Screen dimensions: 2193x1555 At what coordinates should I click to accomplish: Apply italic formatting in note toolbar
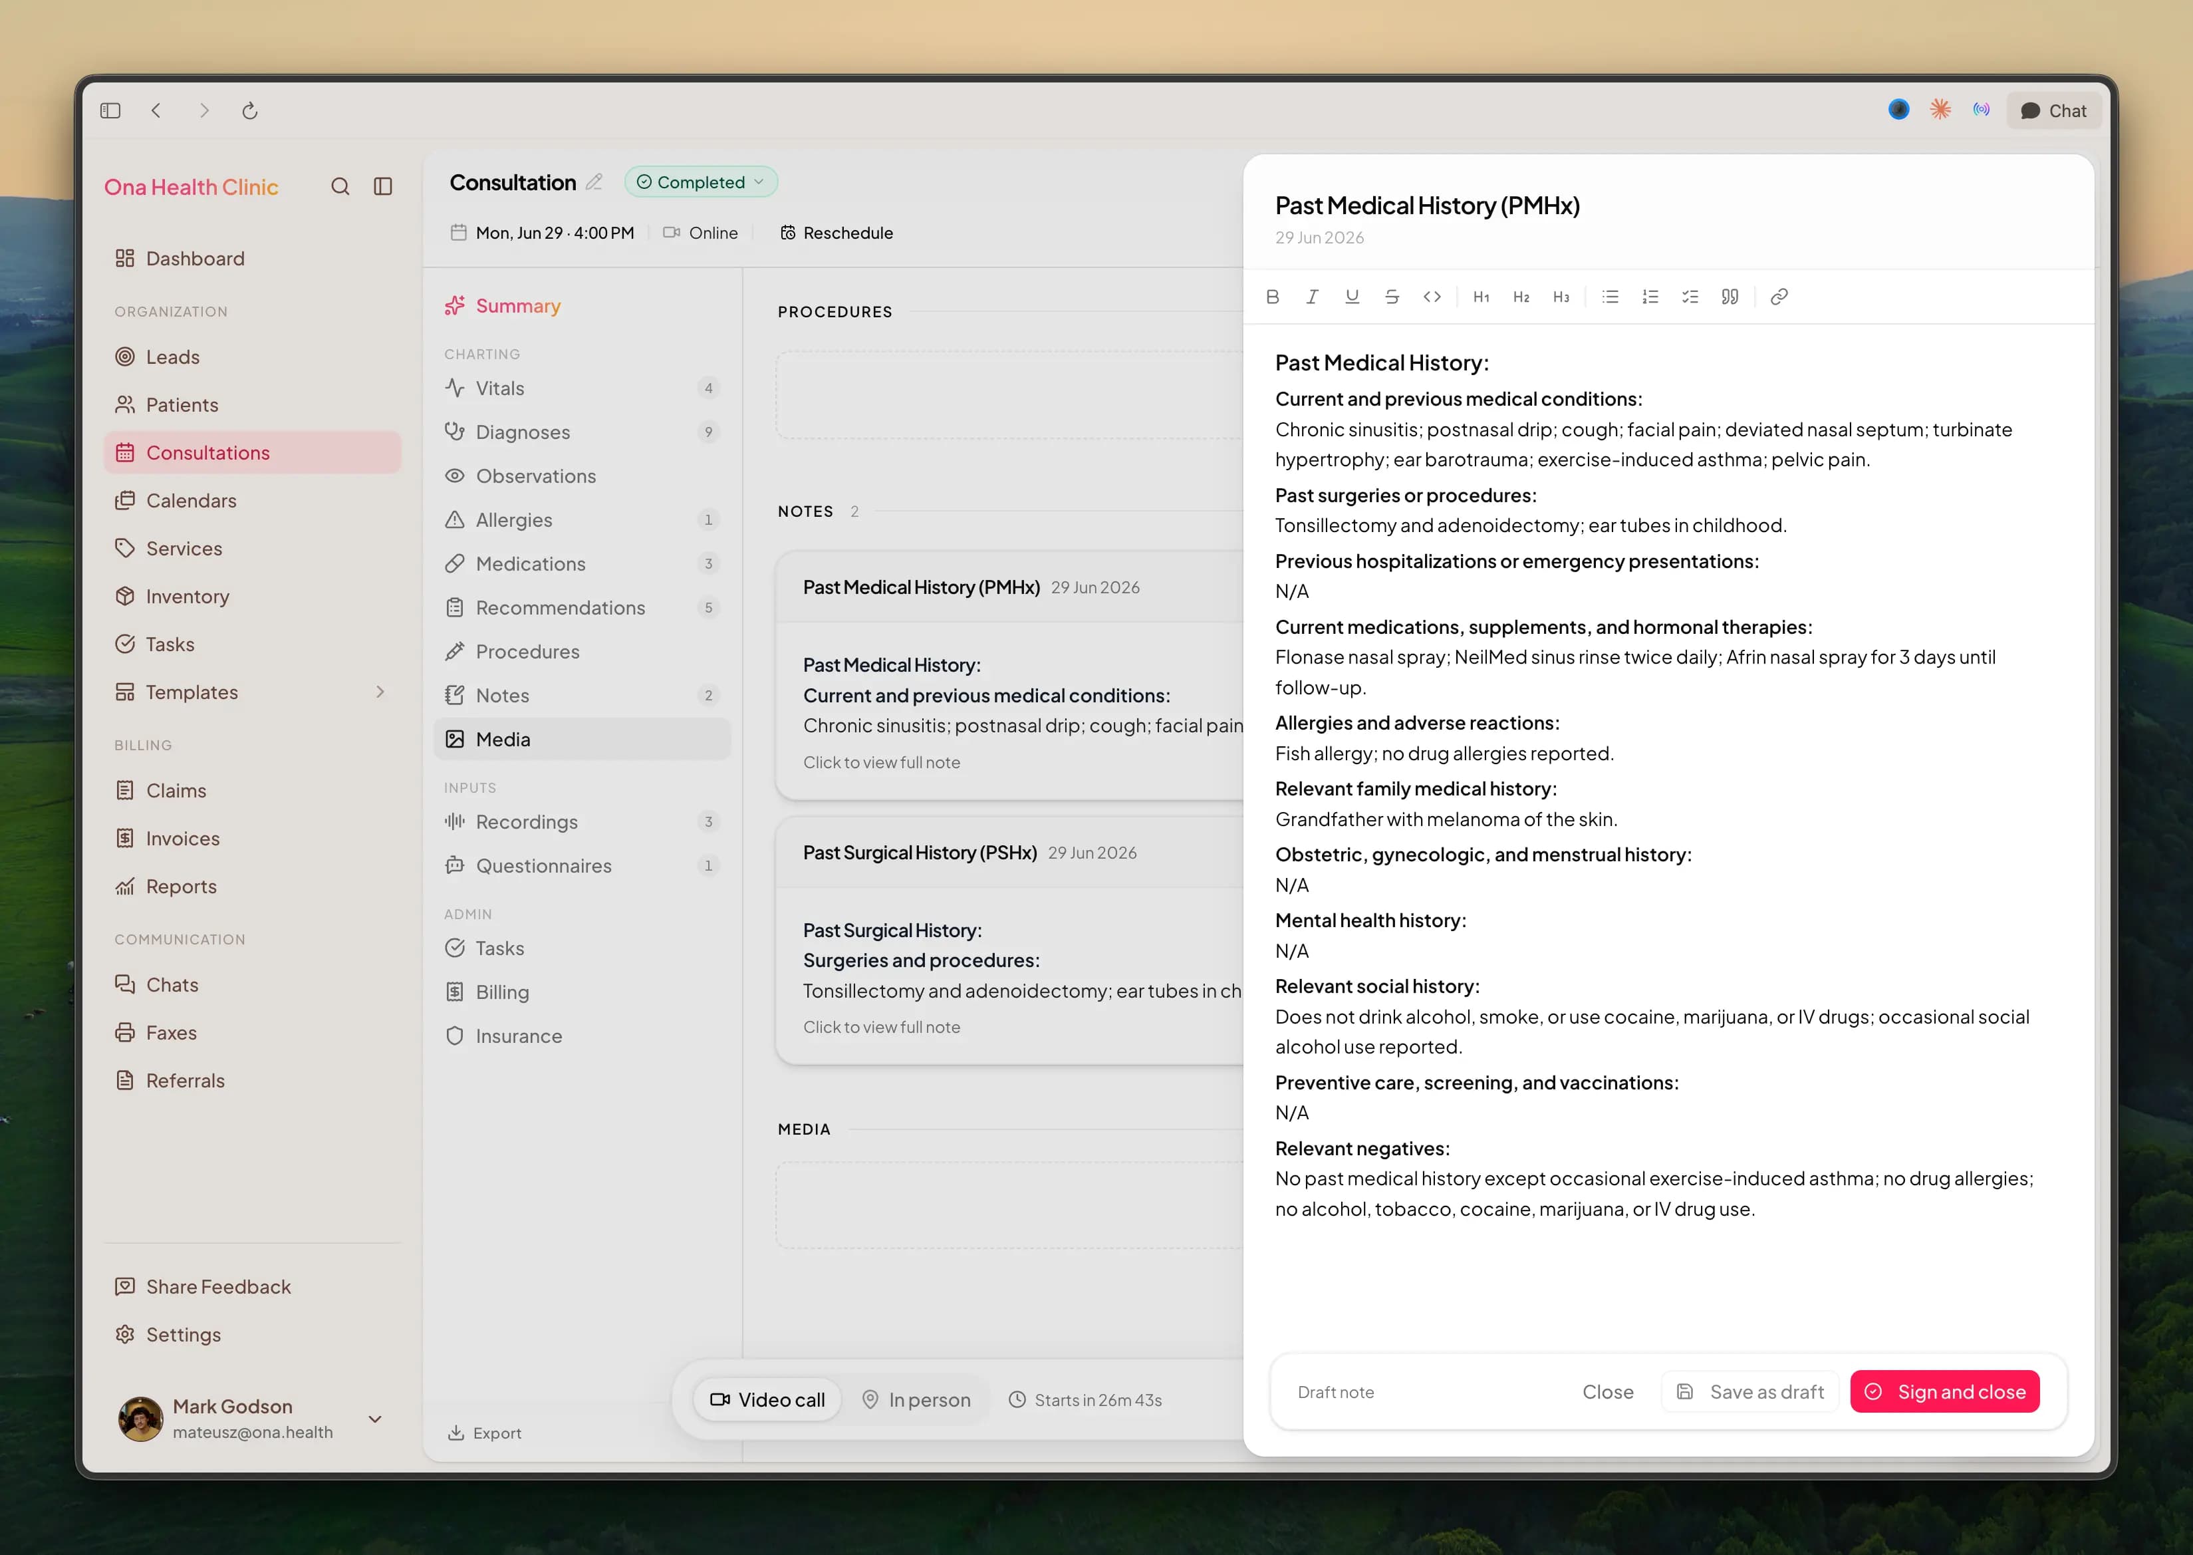[1313, 297]
